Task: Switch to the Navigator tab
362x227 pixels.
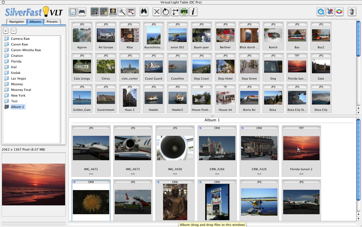Action: point(17,22)
